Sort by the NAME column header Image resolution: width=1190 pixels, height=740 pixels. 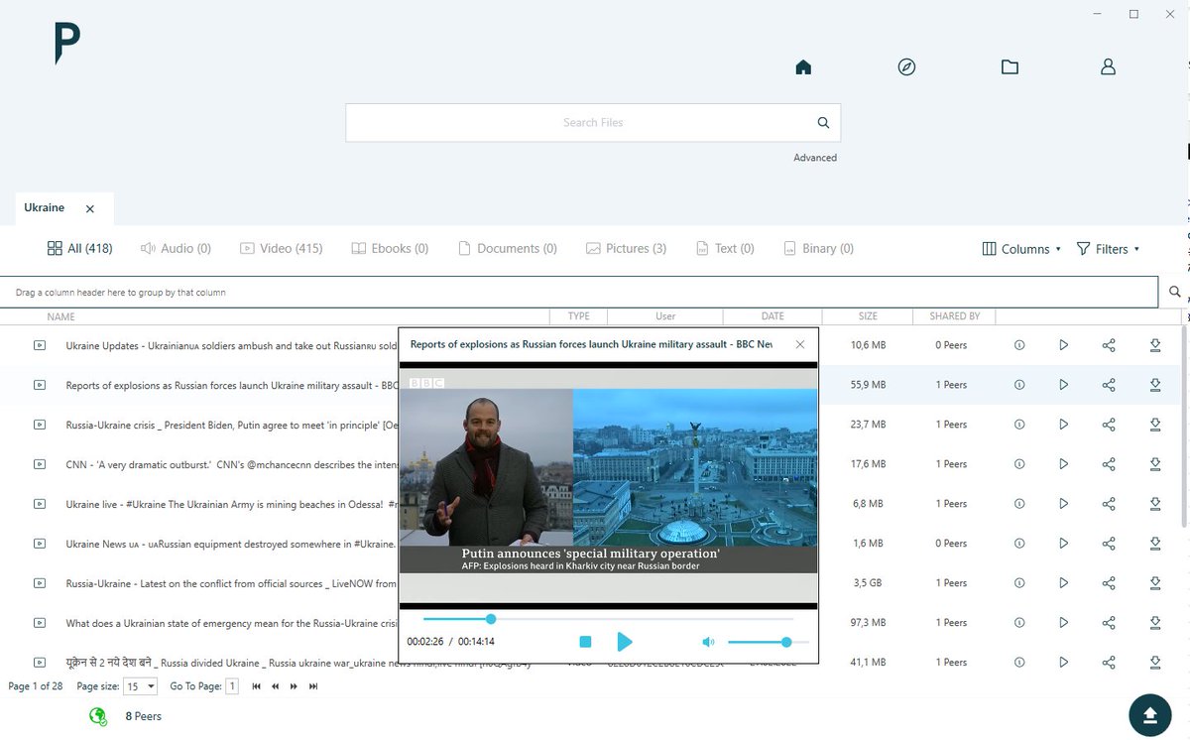(61, 317)
